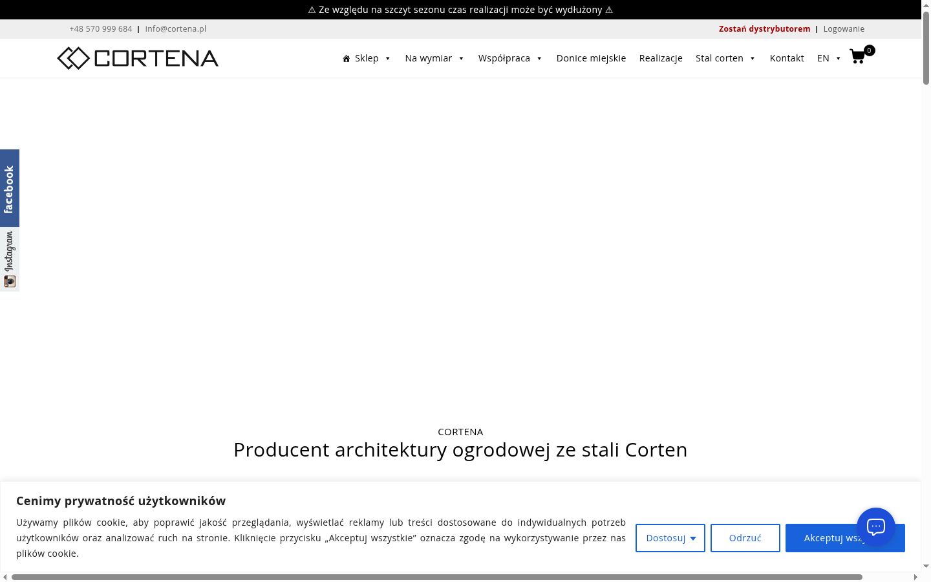Open the Realizacje page
This screenshot has width=931, height=582.
coord(661,58)
